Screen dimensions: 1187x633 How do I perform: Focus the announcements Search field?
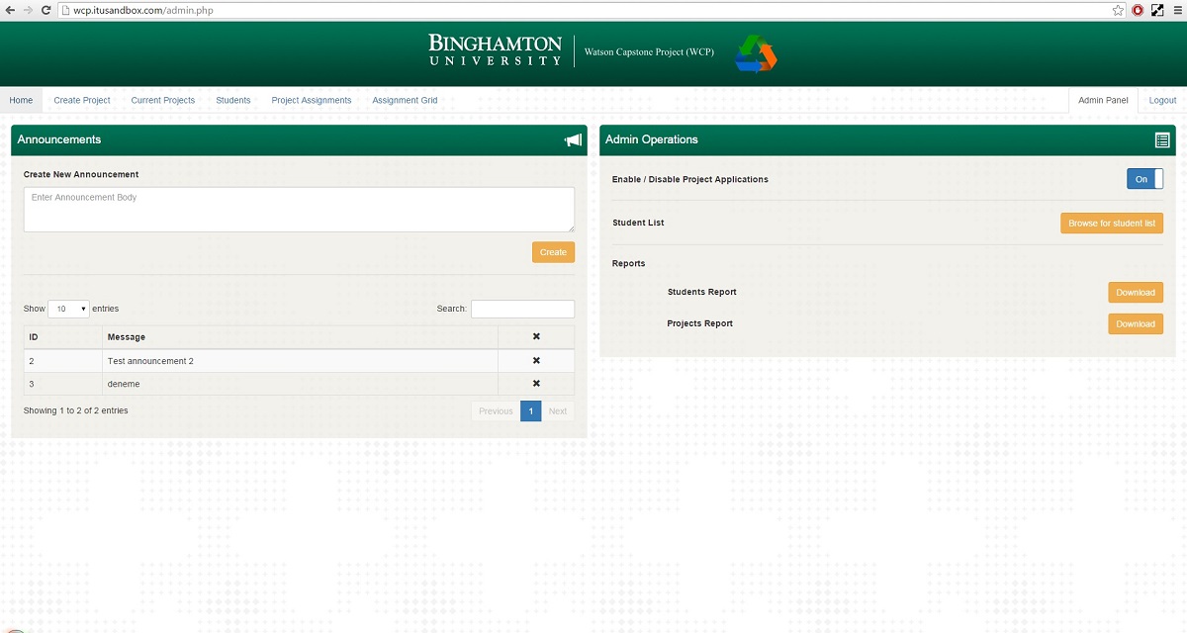click(x=522, y=309)
